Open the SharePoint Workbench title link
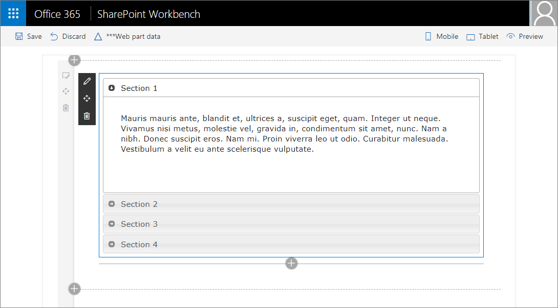 point(148,14)
